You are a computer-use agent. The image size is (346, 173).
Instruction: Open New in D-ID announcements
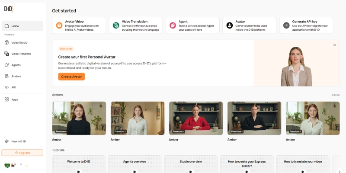18,141
